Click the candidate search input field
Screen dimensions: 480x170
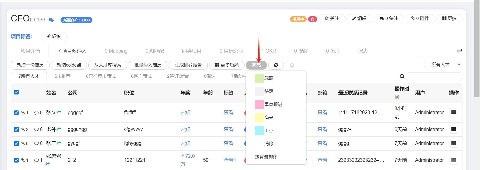pyautogui.click(x=434, y=77)
